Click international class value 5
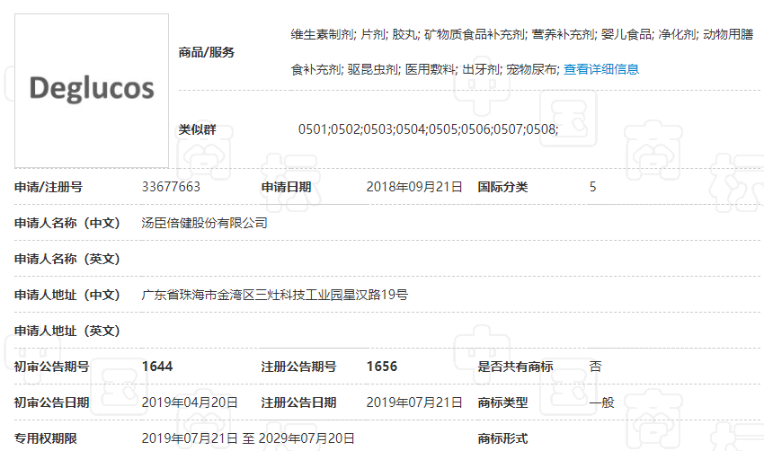 (x=592, y=187)
